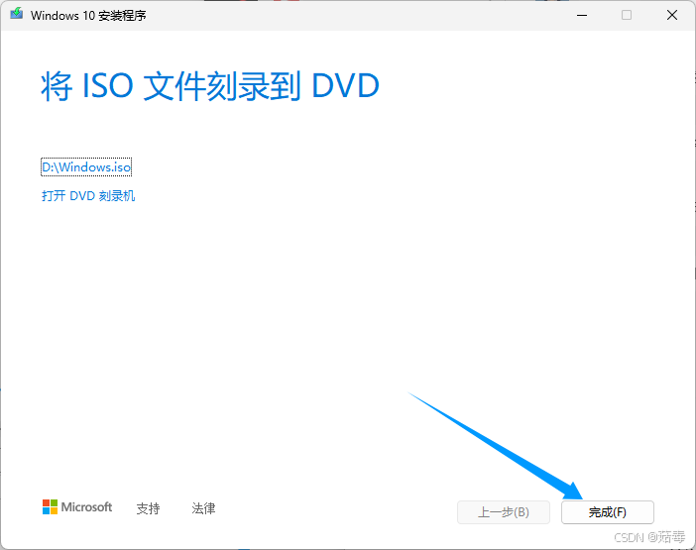
Task: Close the Windows 10 安装程序 window
Action: pyautogui.click(x=672, y=15)
